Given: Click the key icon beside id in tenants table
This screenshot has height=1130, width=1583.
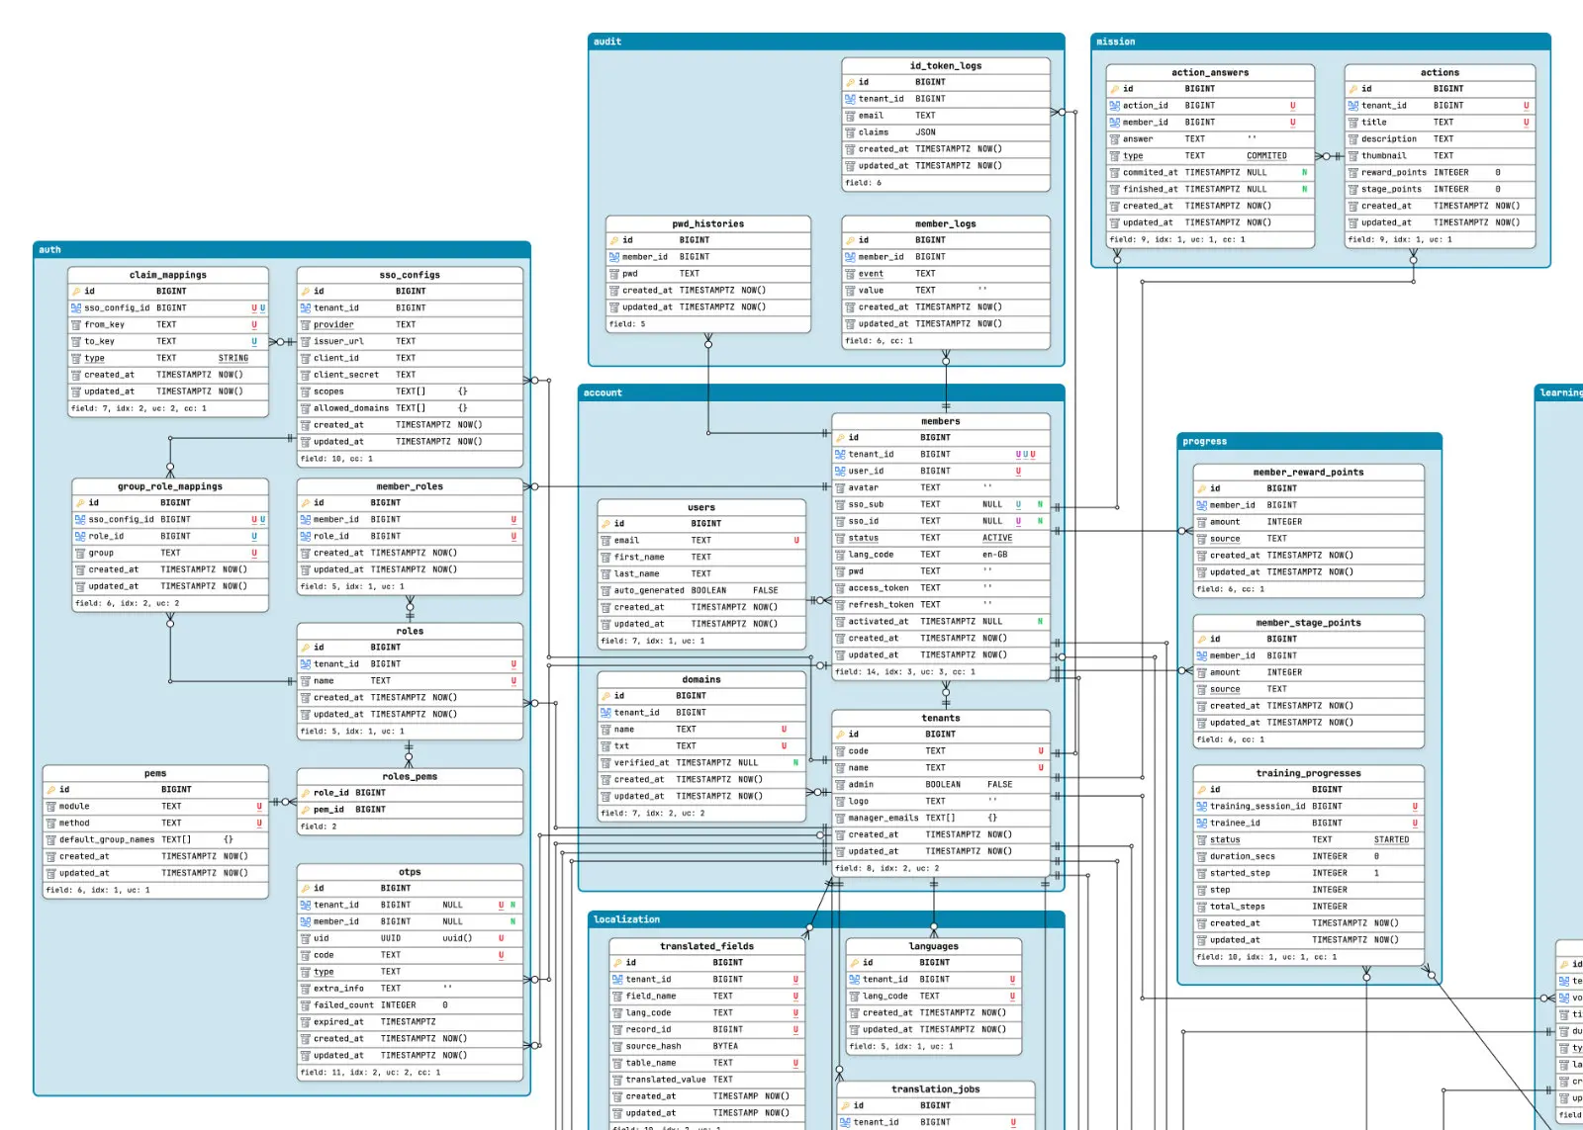Looking at the screenshot, I should click(x=840, y=735).
